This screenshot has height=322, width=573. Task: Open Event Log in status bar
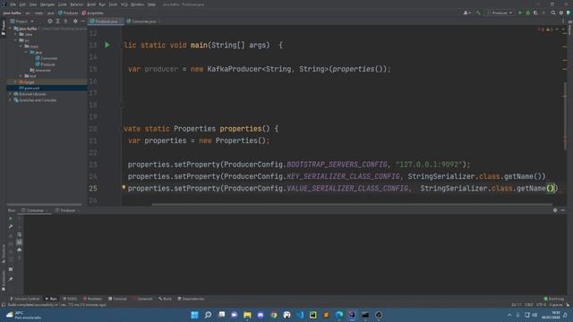coord(554,299)
